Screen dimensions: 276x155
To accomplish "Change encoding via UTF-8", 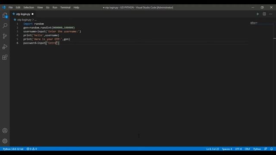I will point(238,149).
